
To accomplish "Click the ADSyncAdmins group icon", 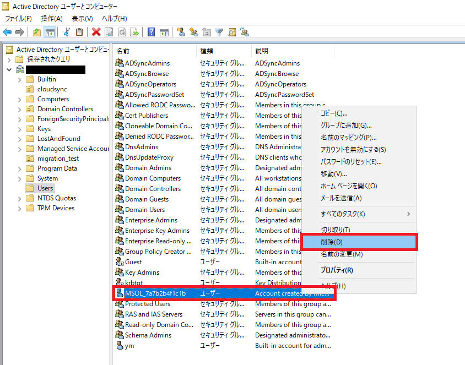I will 120,63.
